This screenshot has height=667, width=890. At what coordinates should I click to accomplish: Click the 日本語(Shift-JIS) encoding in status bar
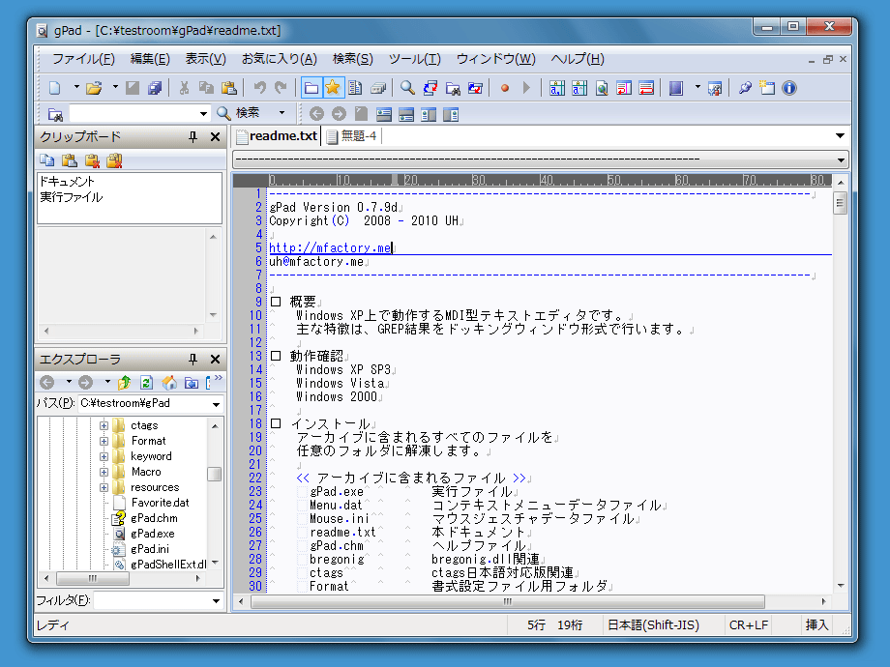(653, 625)
